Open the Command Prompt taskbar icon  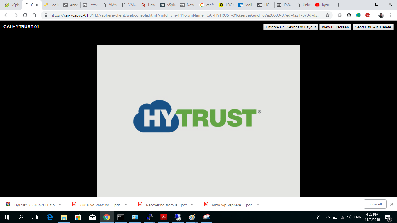121,217
